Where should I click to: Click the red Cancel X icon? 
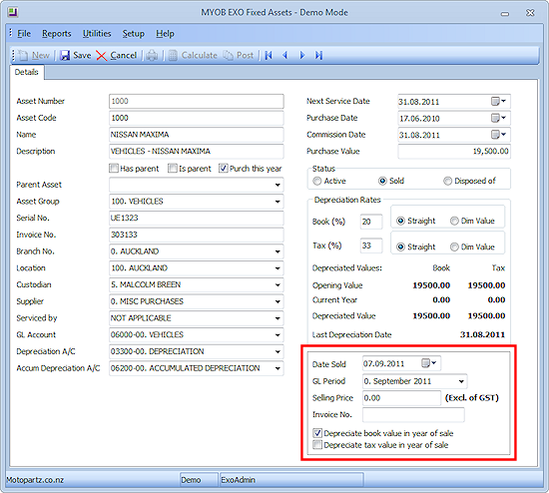[x=101, y=55]
